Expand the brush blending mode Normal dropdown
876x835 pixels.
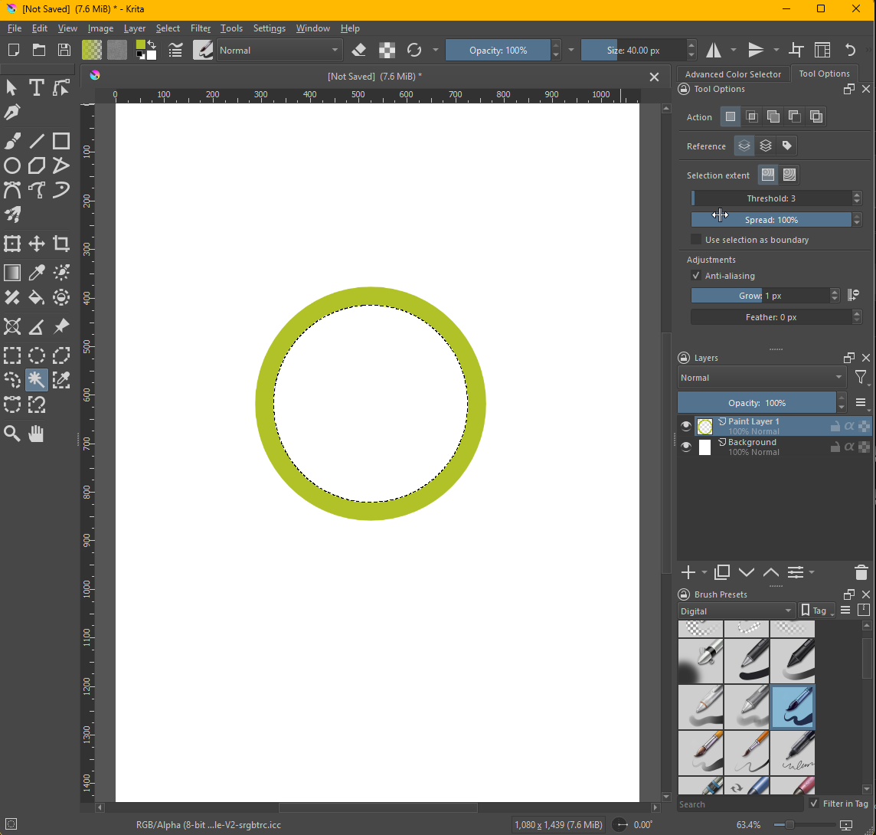279,51
